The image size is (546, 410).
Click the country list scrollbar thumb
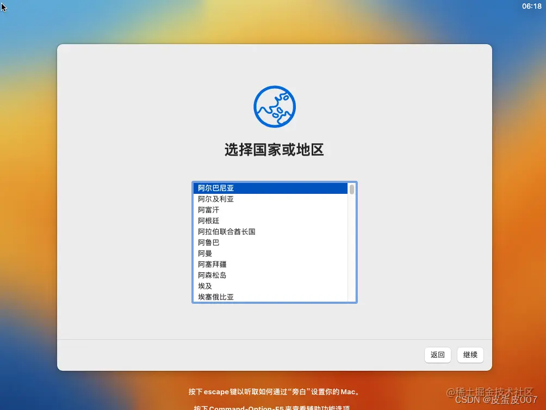(x=352, y=189)
